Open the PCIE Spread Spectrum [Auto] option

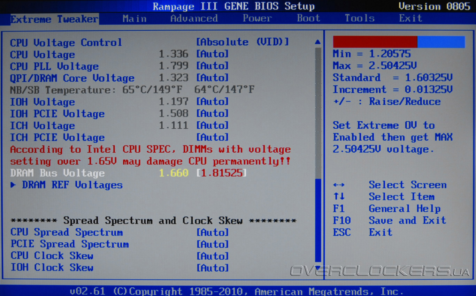213,244
